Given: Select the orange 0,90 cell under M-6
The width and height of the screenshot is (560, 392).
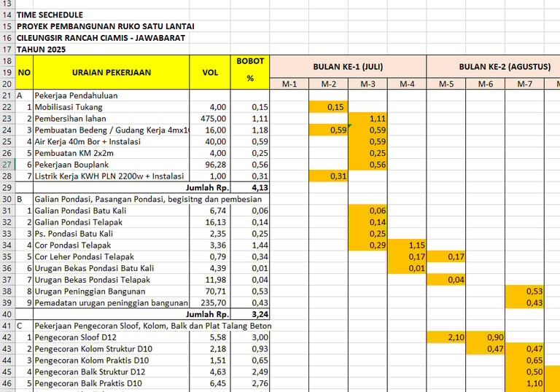Looking at the screenshot, I should 486,337.
